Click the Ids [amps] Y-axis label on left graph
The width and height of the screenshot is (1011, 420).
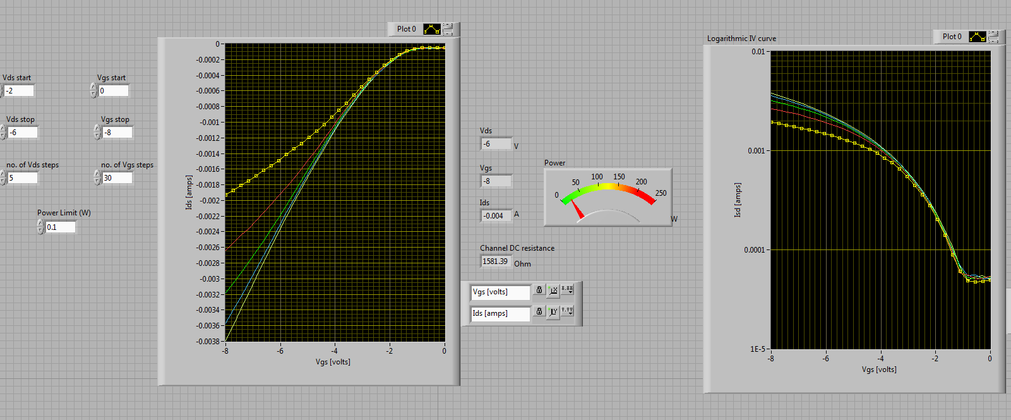(188, 193)
